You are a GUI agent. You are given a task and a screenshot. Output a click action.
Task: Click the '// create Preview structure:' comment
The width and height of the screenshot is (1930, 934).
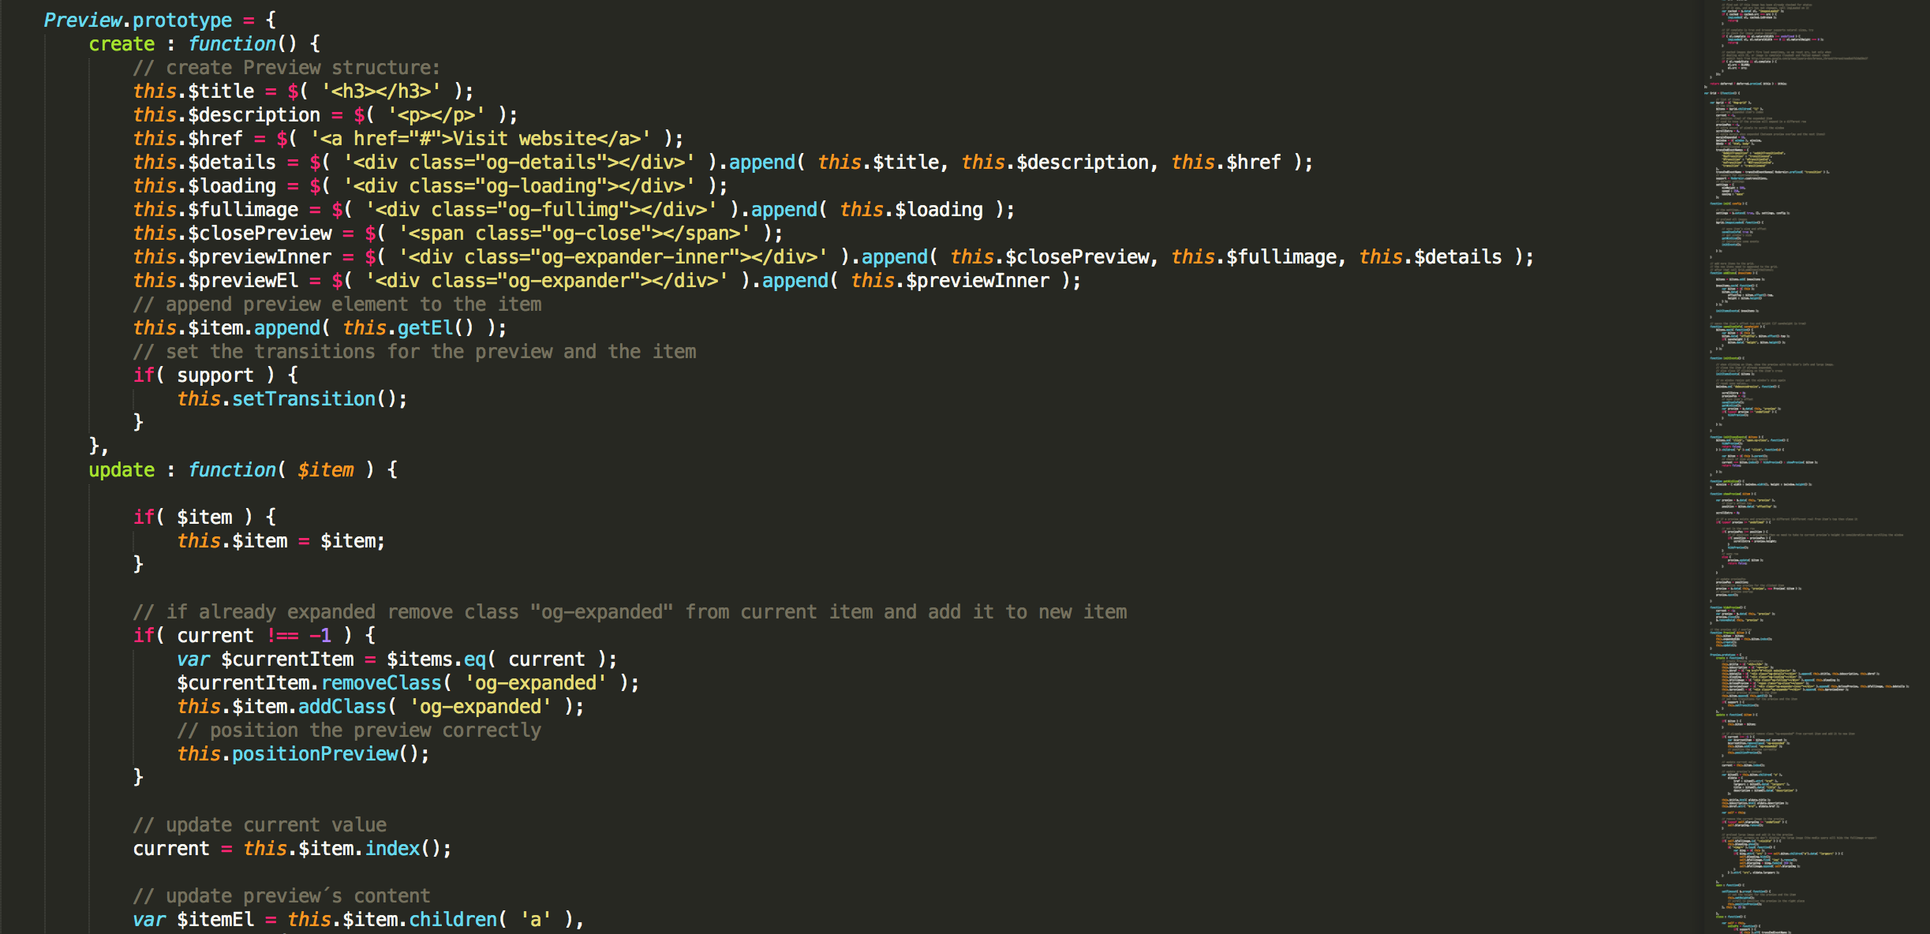tap(286, 68)
